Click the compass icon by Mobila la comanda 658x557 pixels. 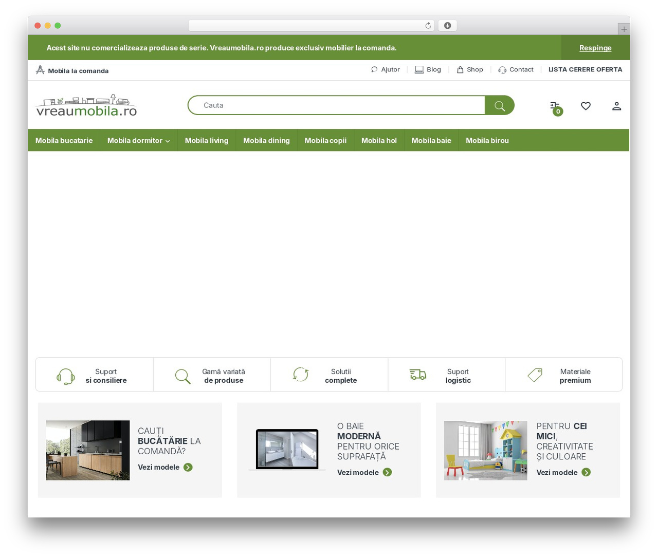[40, 70]
